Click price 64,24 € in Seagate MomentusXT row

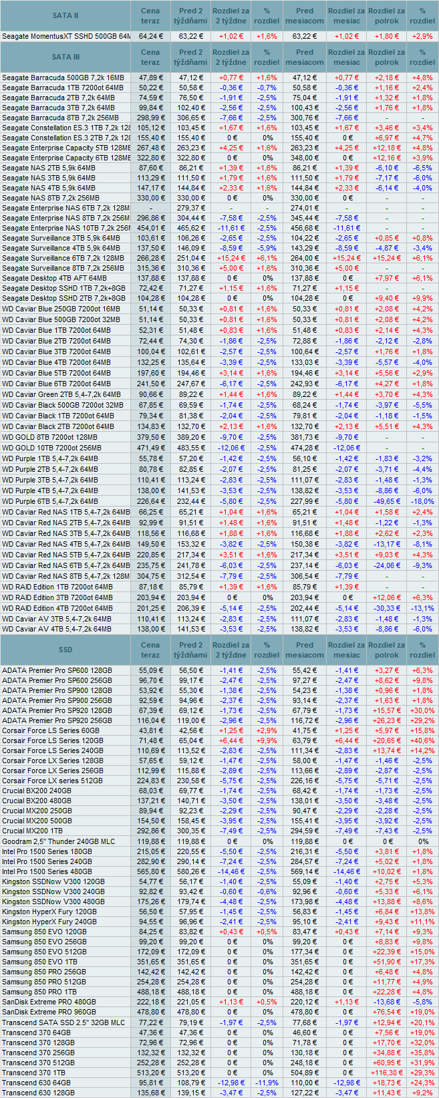pos(151,36)
